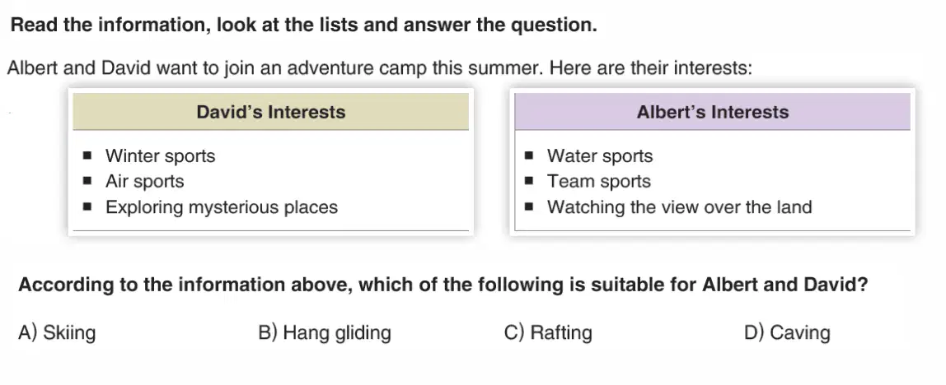Click the Team sports list item
The image size is (946, 385).
(x=599, y=181)
